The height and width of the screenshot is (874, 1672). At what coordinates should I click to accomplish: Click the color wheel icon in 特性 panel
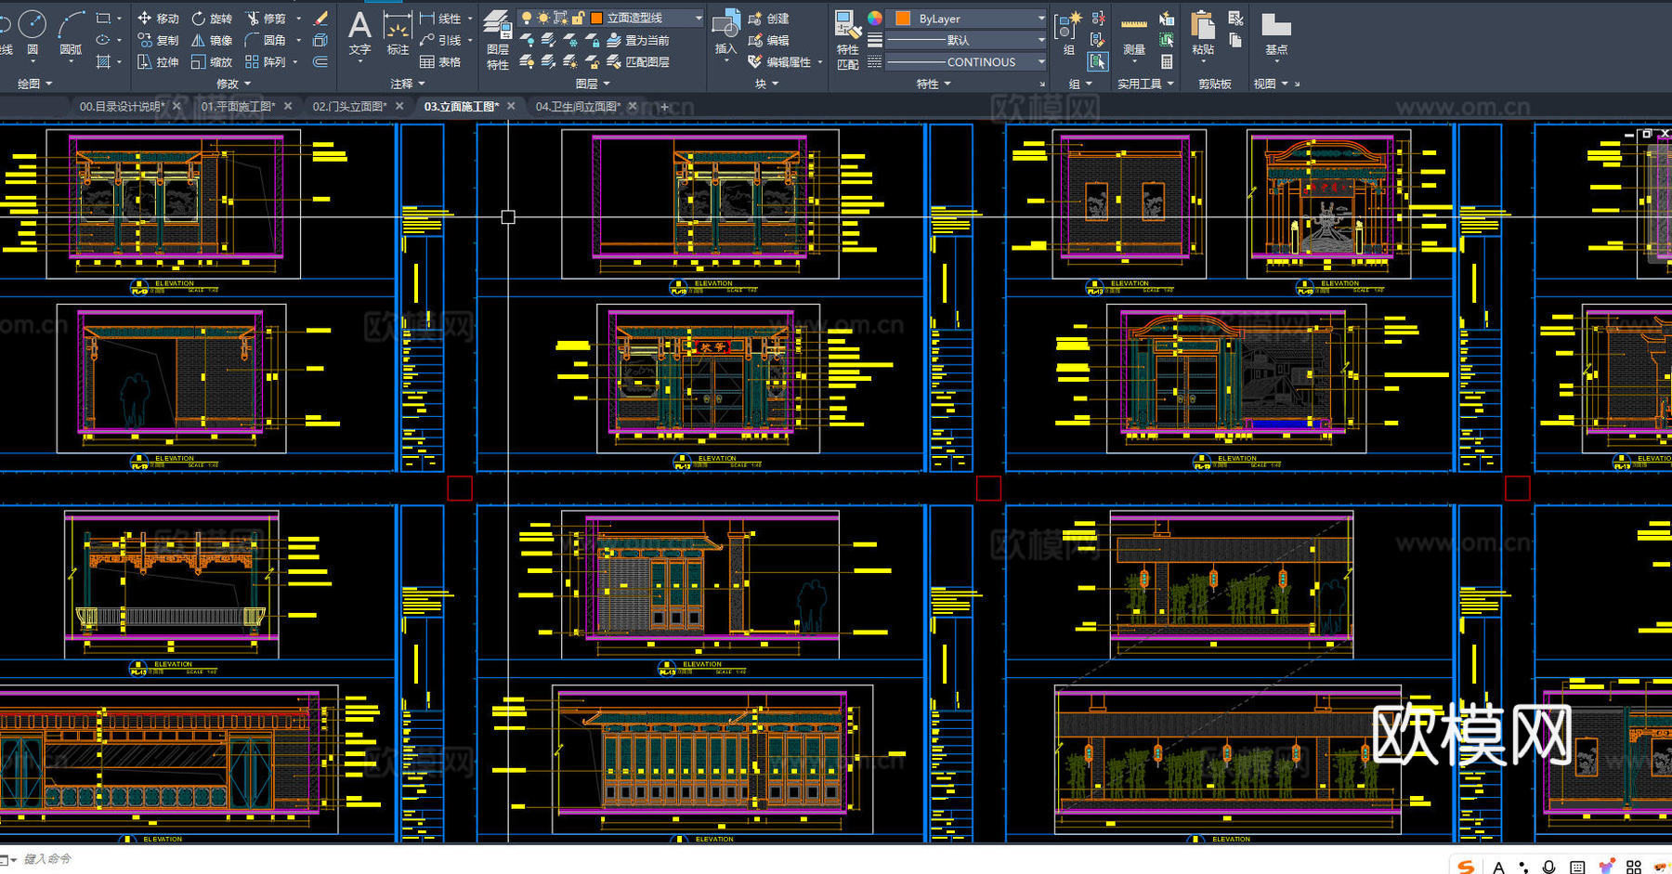pos(875,18)
